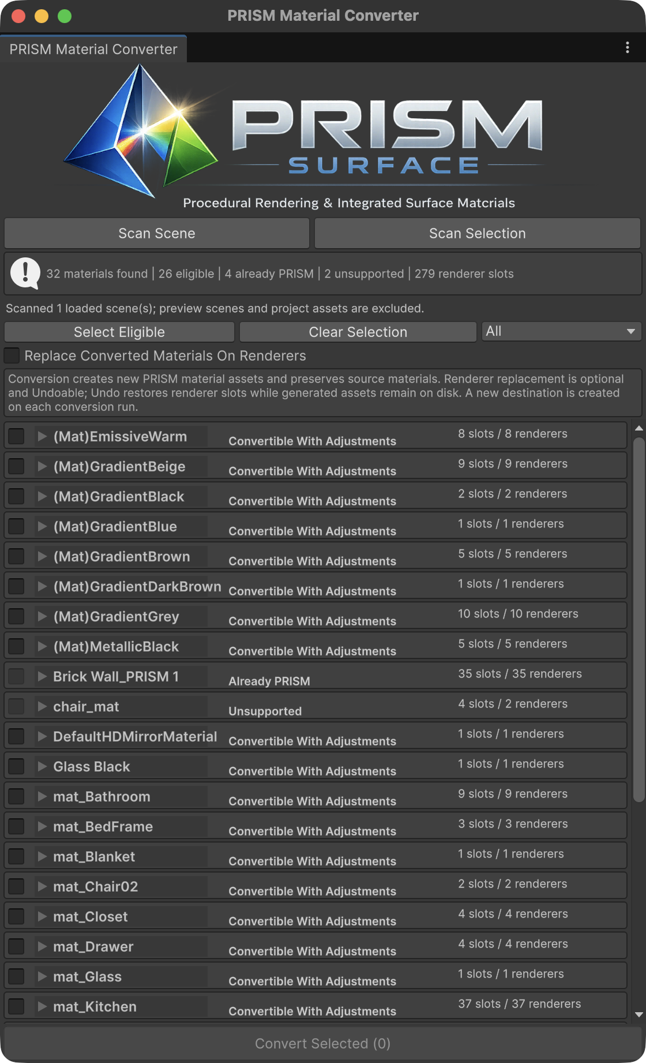This screenshot has height=1063, width=646.
Task: Expand the mat_Glass row details
Action: 42,976
